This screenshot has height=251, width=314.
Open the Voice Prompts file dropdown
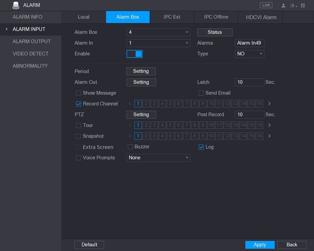[x=158, y=158]
